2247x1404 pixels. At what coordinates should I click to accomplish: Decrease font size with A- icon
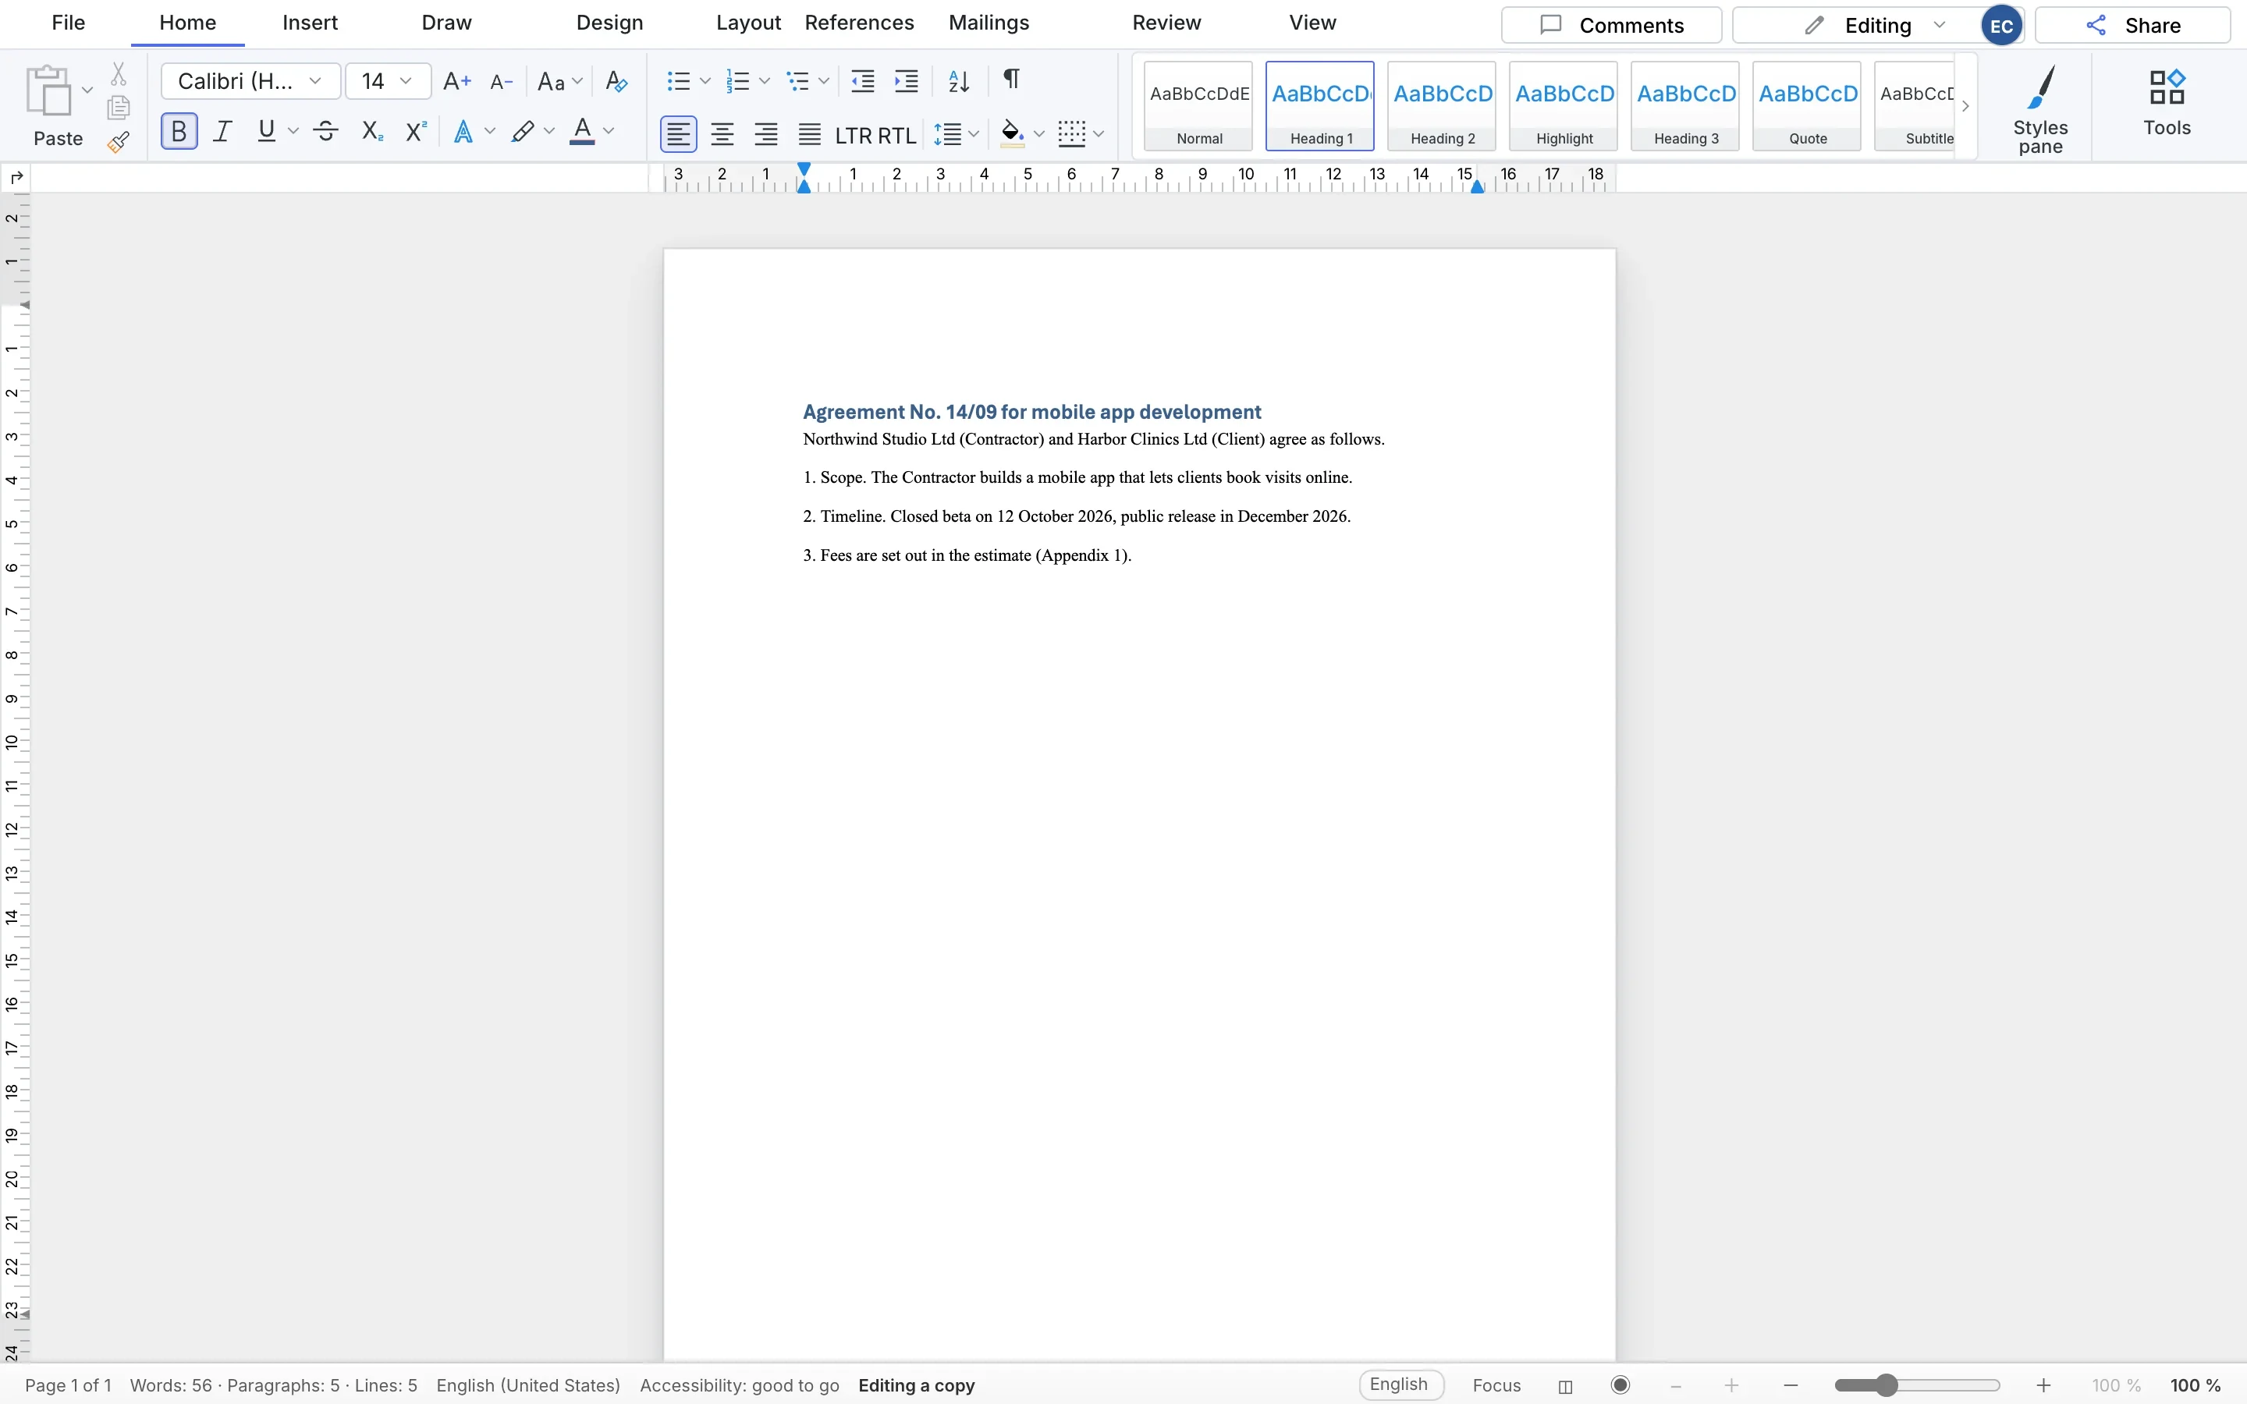point(502,82)
